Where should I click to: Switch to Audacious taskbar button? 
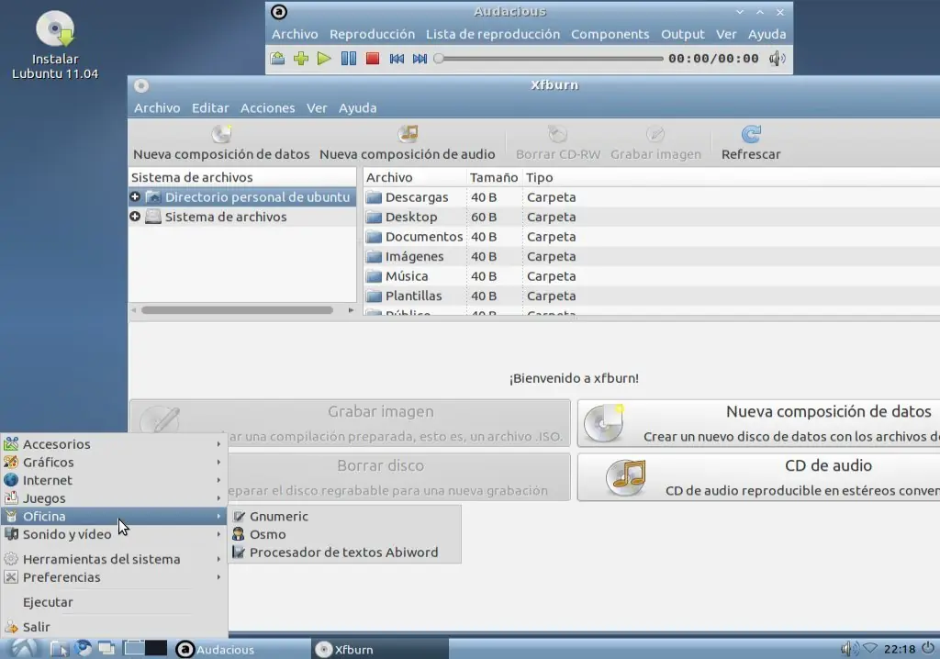(x=241, y=649)
